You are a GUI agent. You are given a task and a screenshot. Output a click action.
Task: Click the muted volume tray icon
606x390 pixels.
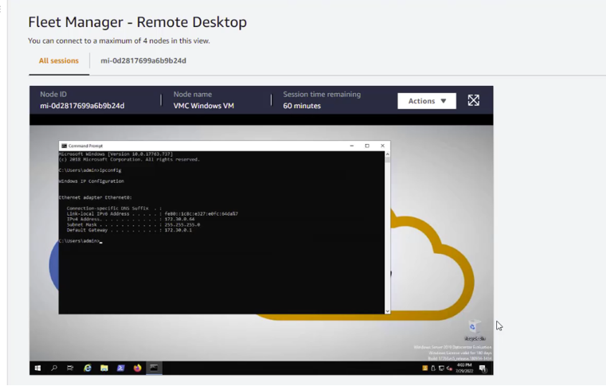point(449,369)
